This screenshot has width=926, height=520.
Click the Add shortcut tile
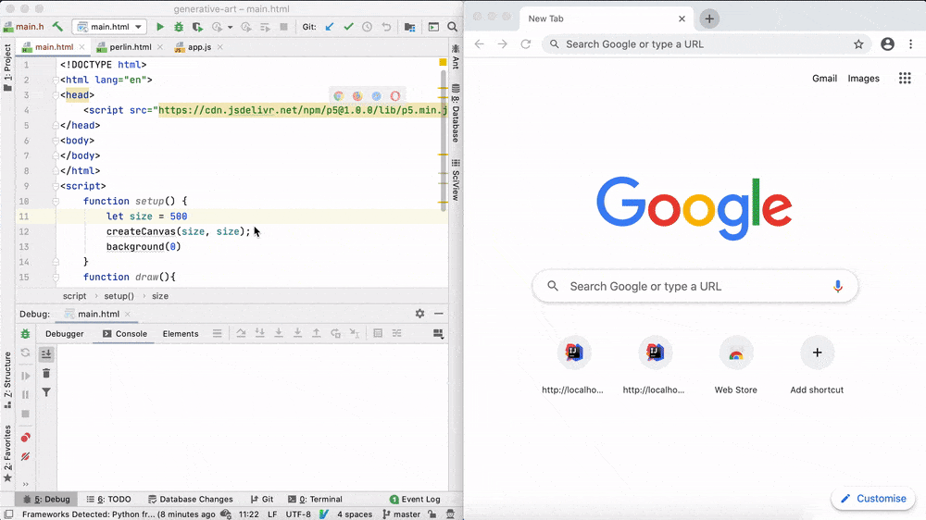pyautogui.click(x=817, y=366)
